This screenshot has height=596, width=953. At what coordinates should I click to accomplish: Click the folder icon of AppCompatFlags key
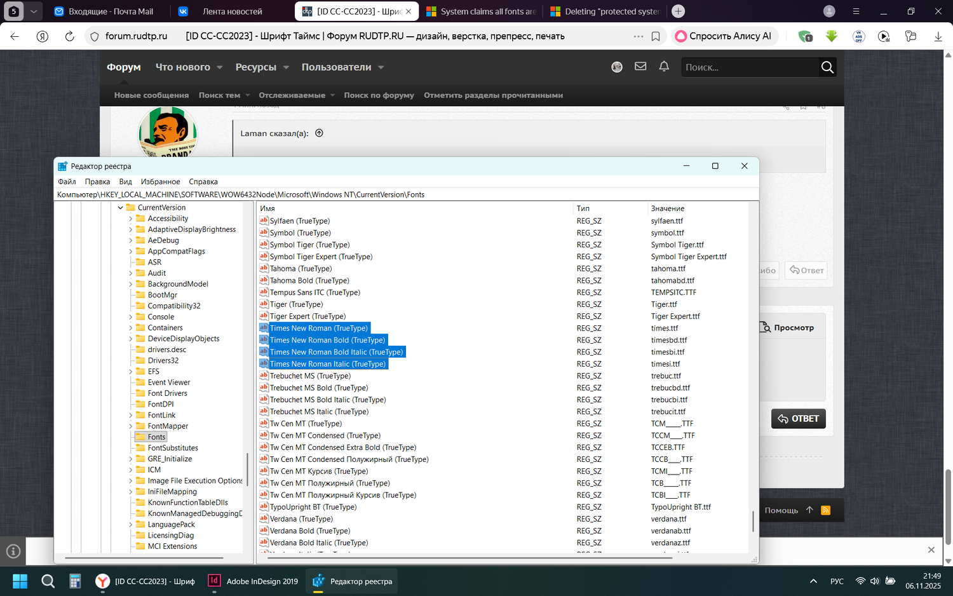tap(141, 251)
